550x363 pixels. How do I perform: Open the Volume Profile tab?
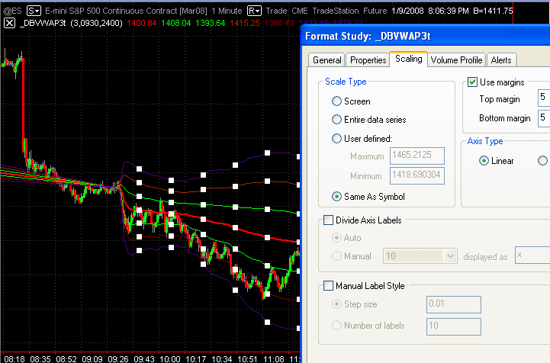coord(456,60)
